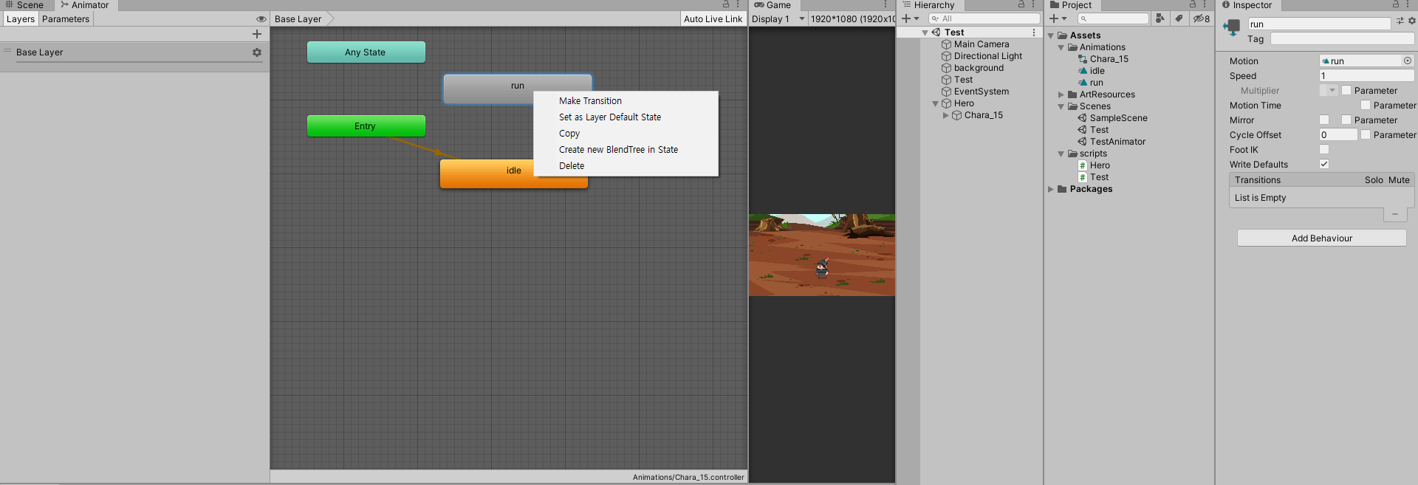Toggle Auto Live Link button
The image size is (1418, 485).
point(713,19)
